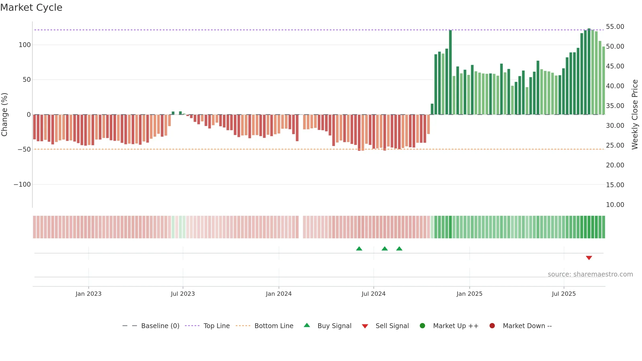Image resolution: width=642 pixels, height=361 pixels.
Task: Click the Market Cycle chart title
Action: click(x=31, y=7)
